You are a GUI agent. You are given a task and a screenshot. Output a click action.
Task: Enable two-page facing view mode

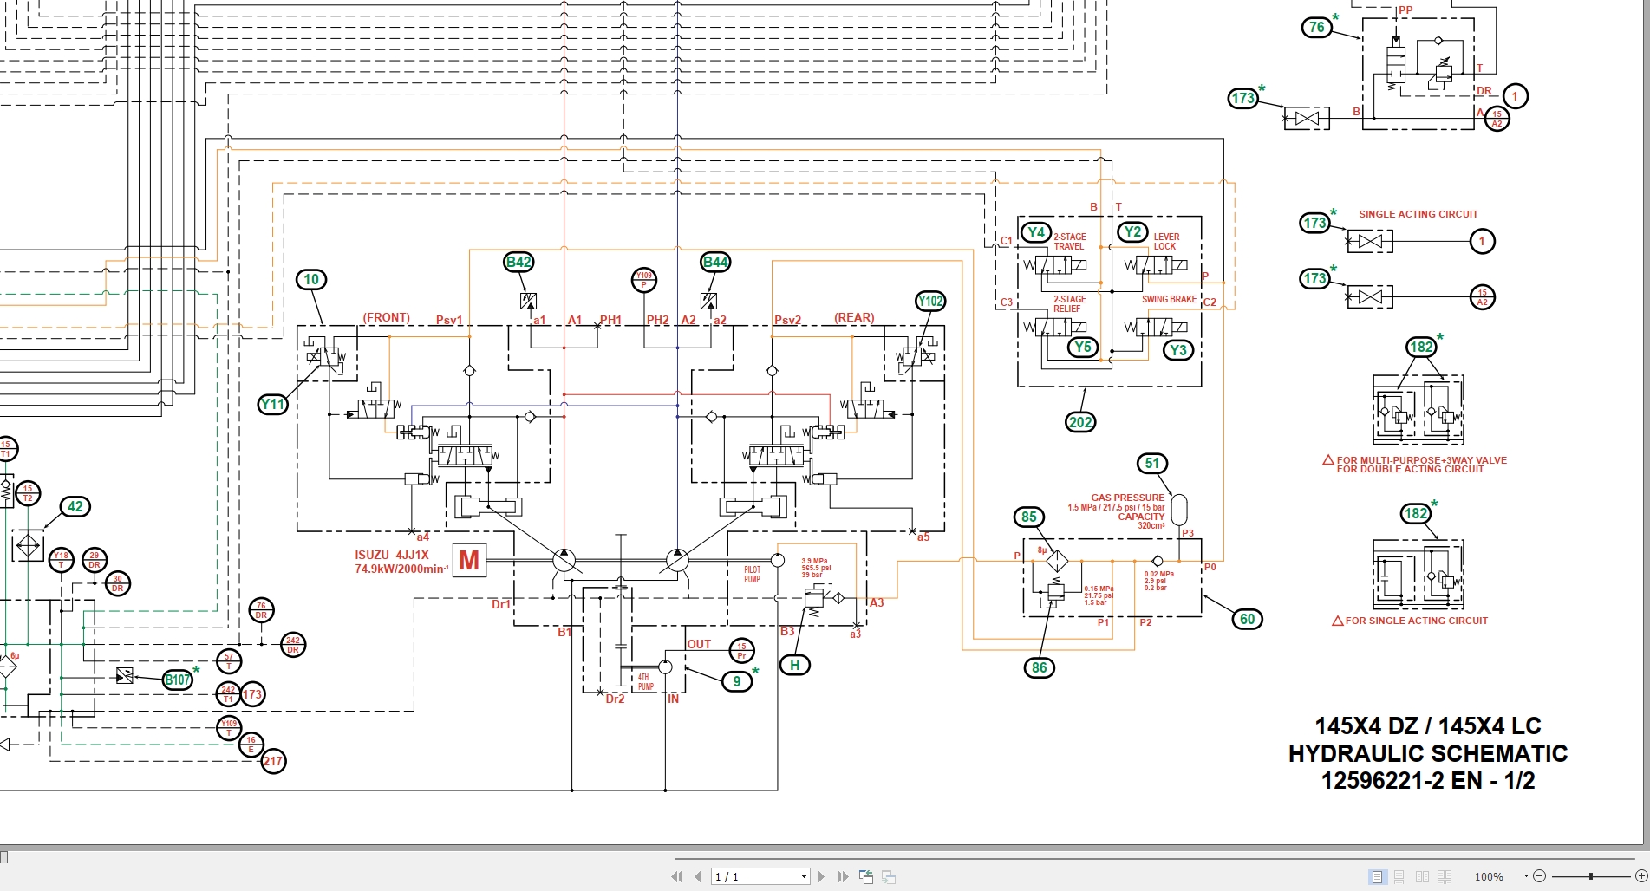[x=1422, y=876]
